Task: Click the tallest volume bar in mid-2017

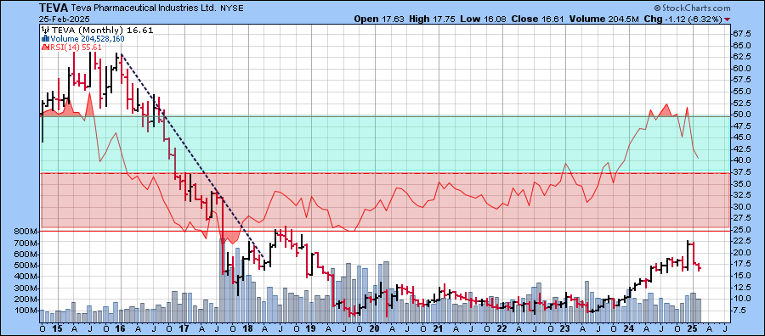Action: [x=223, y=280]
